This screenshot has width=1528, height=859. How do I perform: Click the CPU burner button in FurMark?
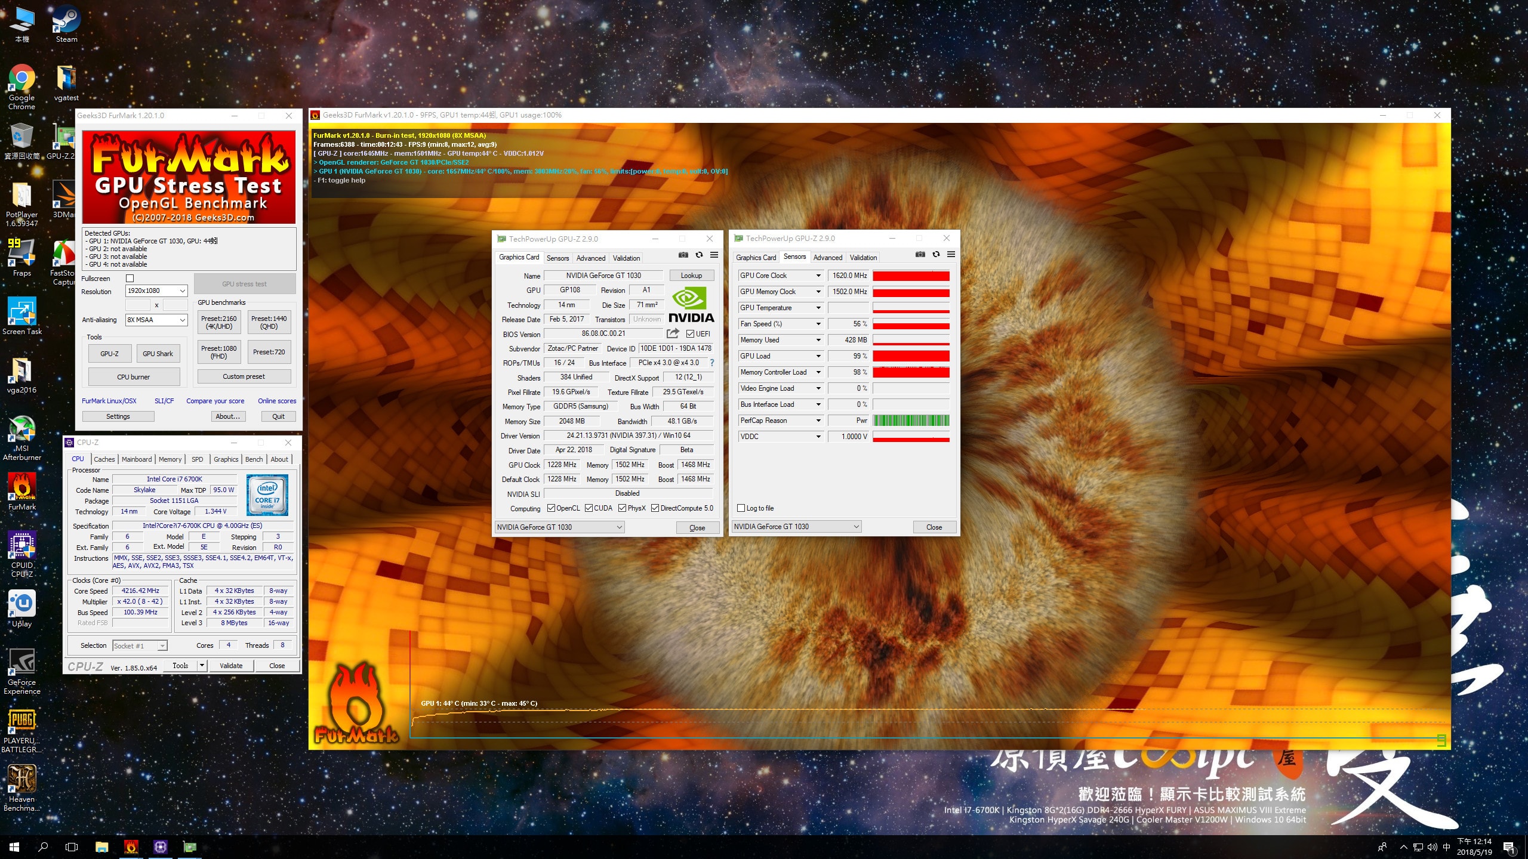click(x=134, y=377)
